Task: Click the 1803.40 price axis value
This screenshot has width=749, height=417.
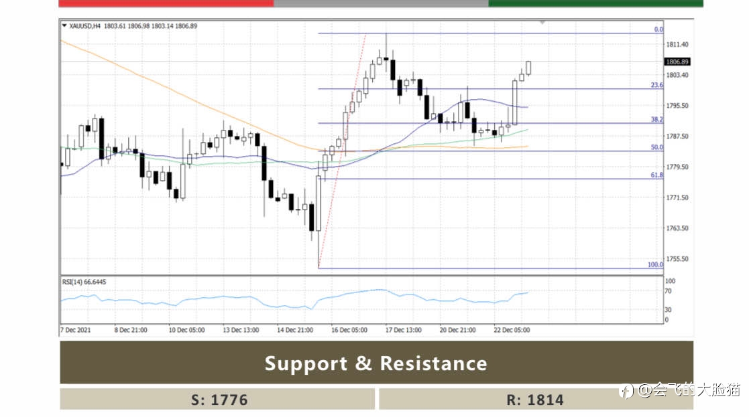Action: 677,75
